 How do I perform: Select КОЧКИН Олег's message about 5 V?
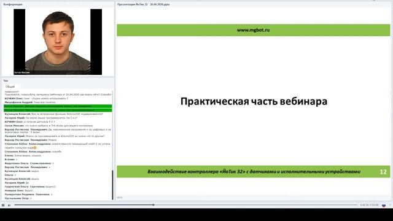pyautogui.click(x=29, y=122)
